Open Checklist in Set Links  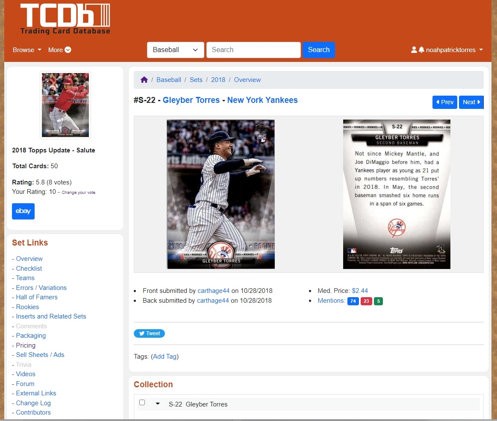pyautogui.click(x=29, y=269)
